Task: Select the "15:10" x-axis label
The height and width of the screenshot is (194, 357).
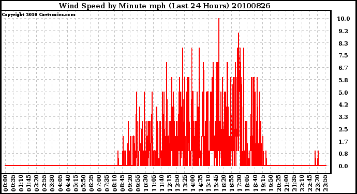Action: [208, 183]
